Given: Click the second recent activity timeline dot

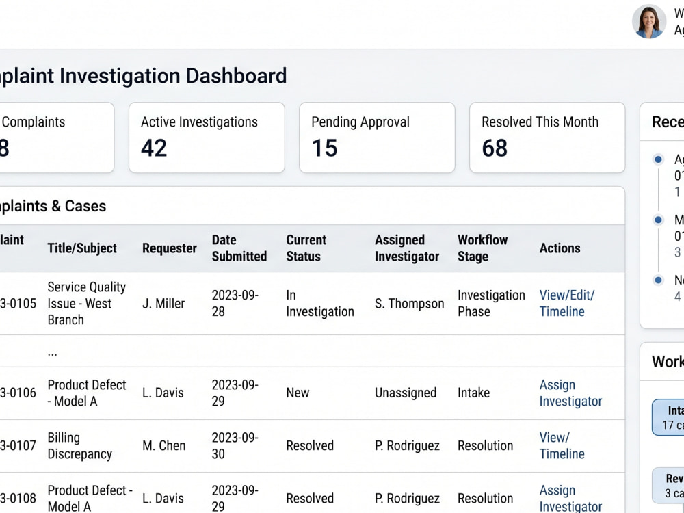Looking at the screenshot, I should 658,220.
